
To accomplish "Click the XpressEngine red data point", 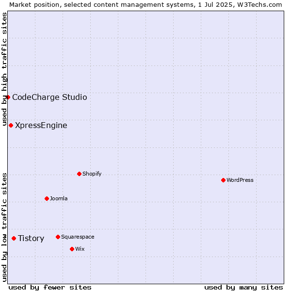I will click(x=11, y=126).
